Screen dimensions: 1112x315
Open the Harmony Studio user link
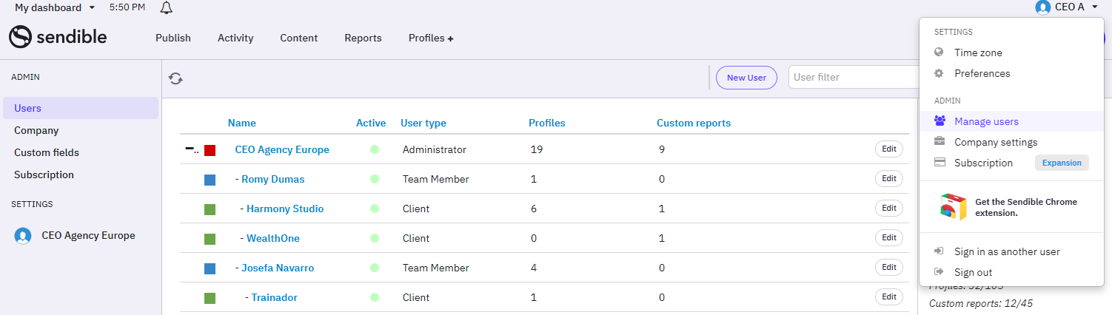point(285,209)
